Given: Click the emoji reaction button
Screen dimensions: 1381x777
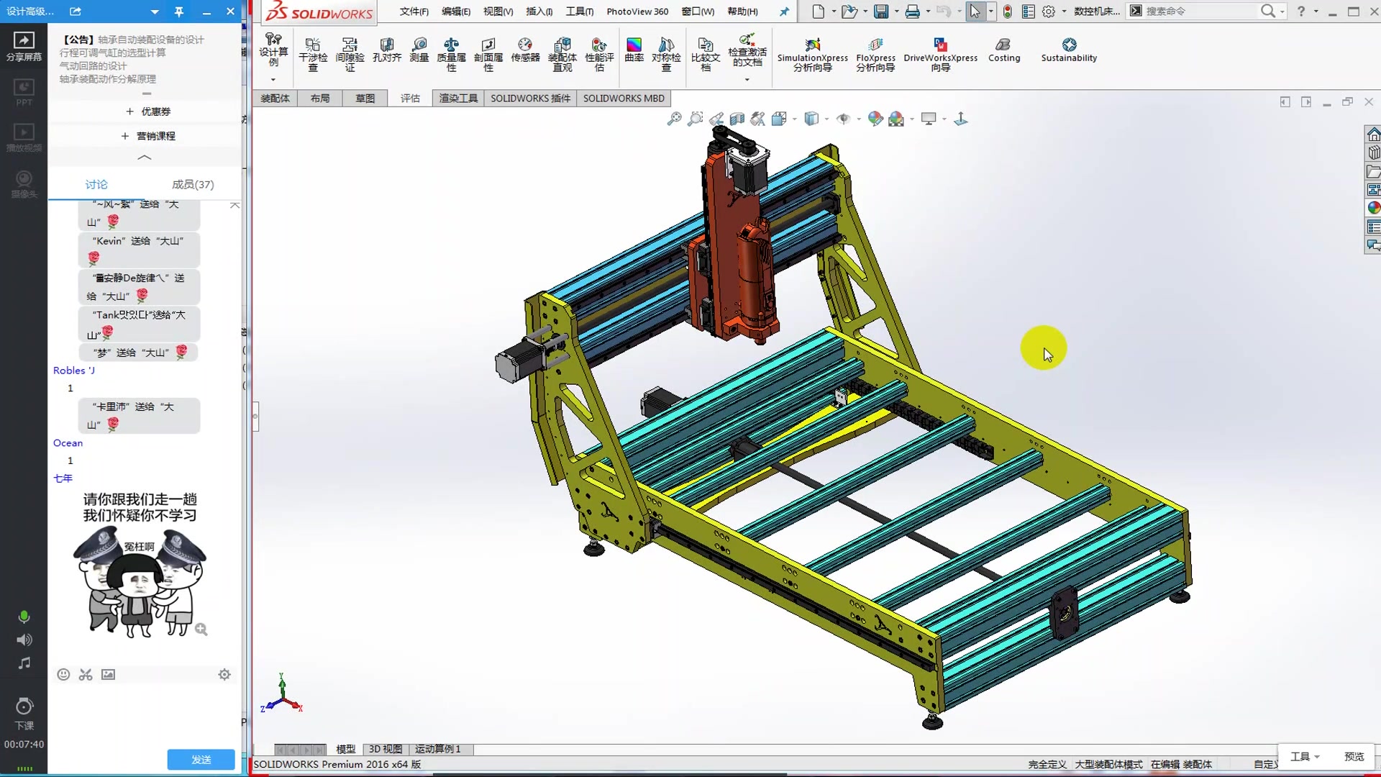Looking at the screenshot, I should (x=63, y=675).
